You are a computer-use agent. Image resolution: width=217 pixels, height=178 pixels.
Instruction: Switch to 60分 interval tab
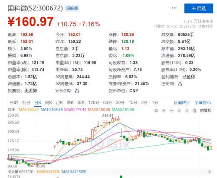point(108,102)
